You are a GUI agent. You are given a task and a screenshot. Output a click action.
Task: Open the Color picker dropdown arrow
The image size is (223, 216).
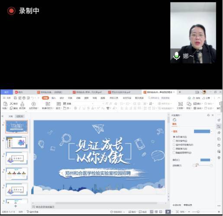[x=211, y=160]
